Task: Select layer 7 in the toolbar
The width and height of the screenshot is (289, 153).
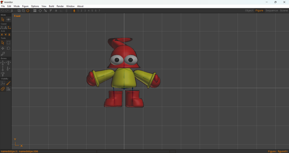Action: pyautogui.click(x=100, y=11)
